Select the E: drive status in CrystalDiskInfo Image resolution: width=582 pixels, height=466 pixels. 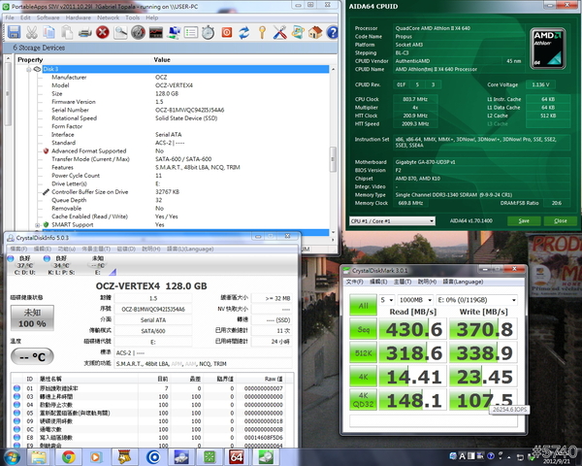[x=98, y=262]
